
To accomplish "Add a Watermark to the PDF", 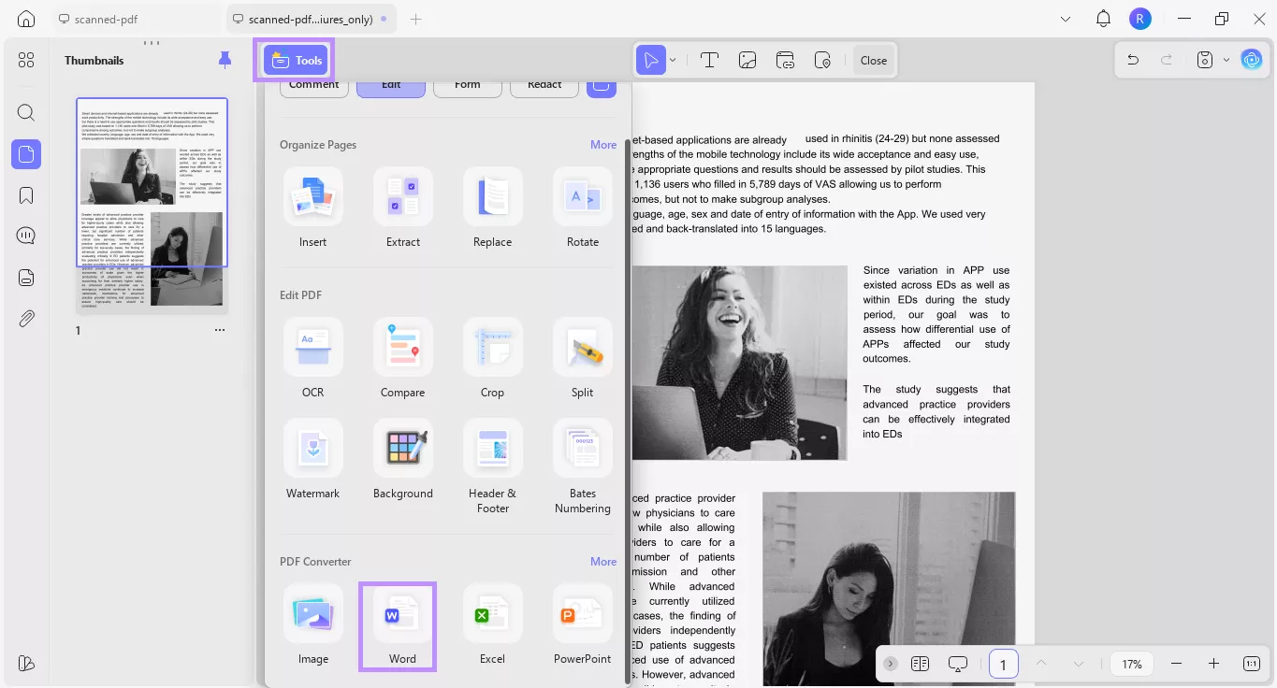I will (312, 449).
